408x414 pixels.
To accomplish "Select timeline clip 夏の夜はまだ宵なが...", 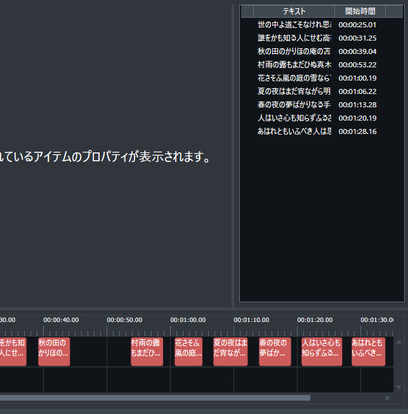I will 230,351.
